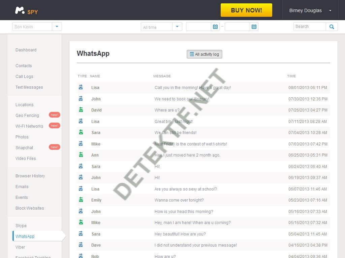Click the 'new!' badge next to Geo Fencing
The image size is (345, 258).
point(55,114)
